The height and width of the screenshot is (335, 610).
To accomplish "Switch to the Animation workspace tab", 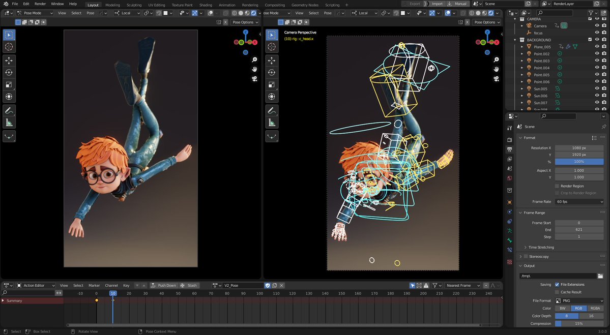I will coord(227,4).
